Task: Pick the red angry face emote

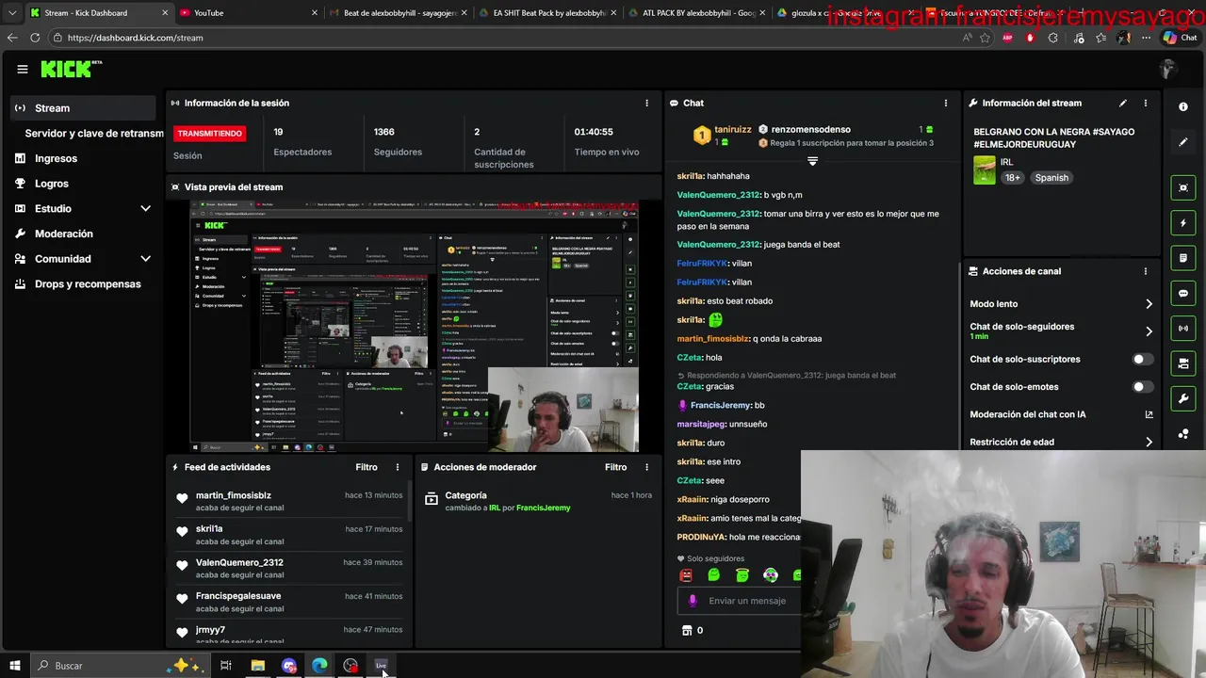Action: [686, 575]
